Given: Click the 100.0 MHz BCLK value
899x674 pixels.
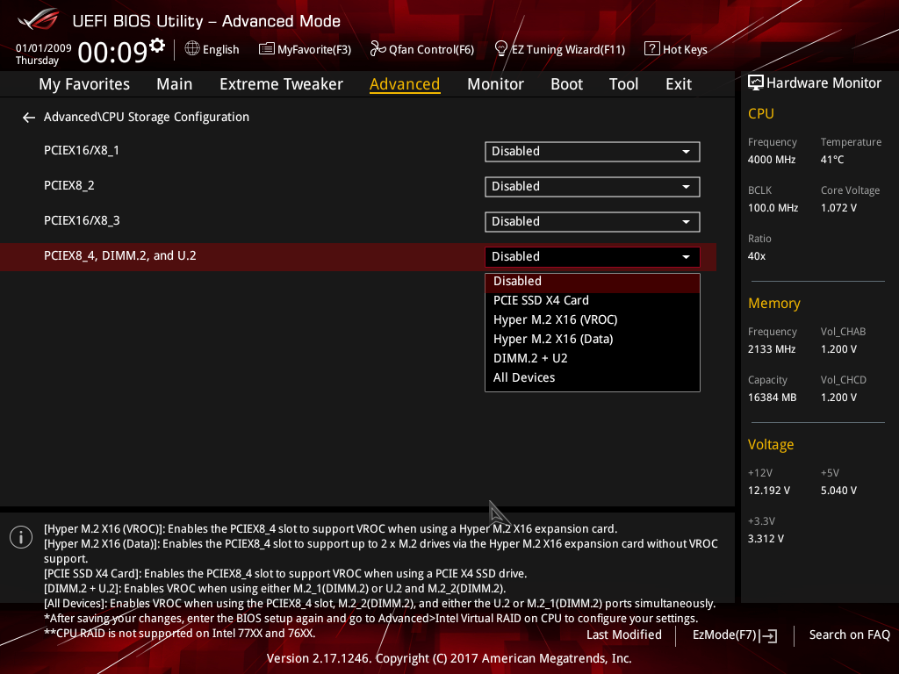Looking at the screenshot, I should click(773, 208).
